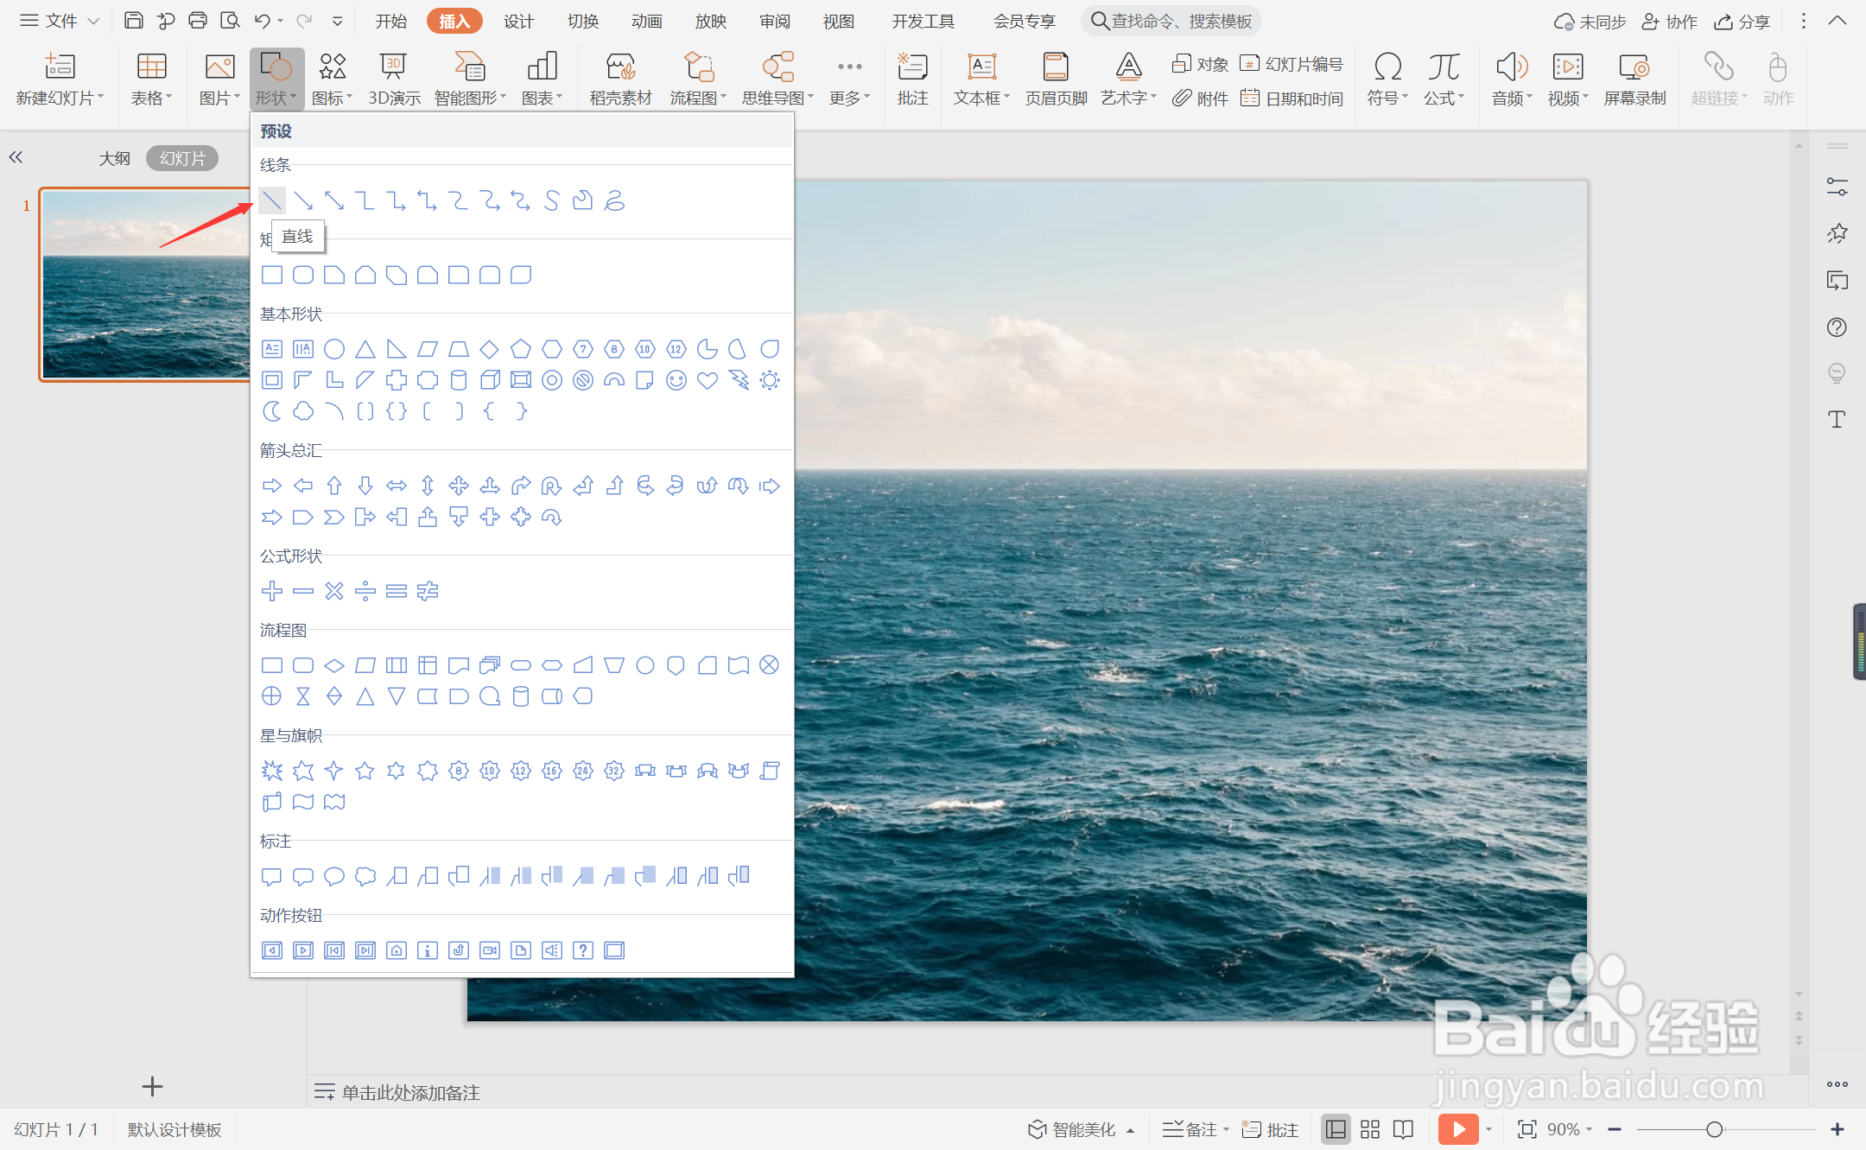
Task: Choose the heart shape
Action: click(x=708, y=380)
